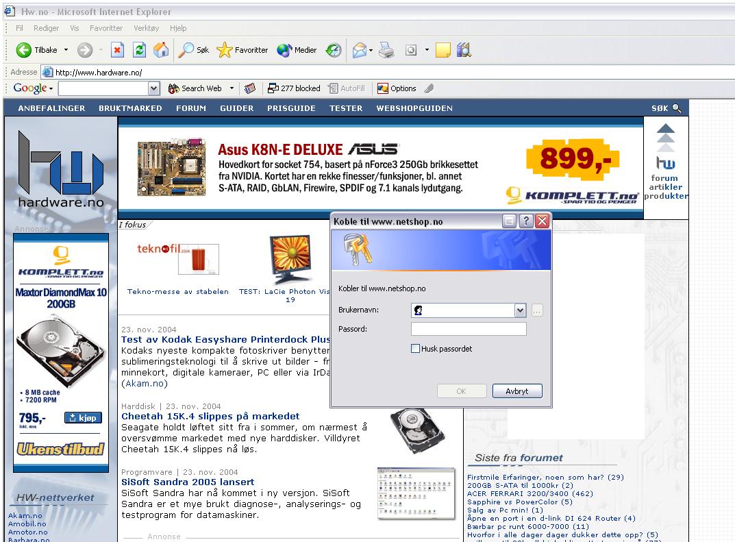Click the OK button in the dialog
The height and width of the screenshot is (542, 735).
pos(461,391)
